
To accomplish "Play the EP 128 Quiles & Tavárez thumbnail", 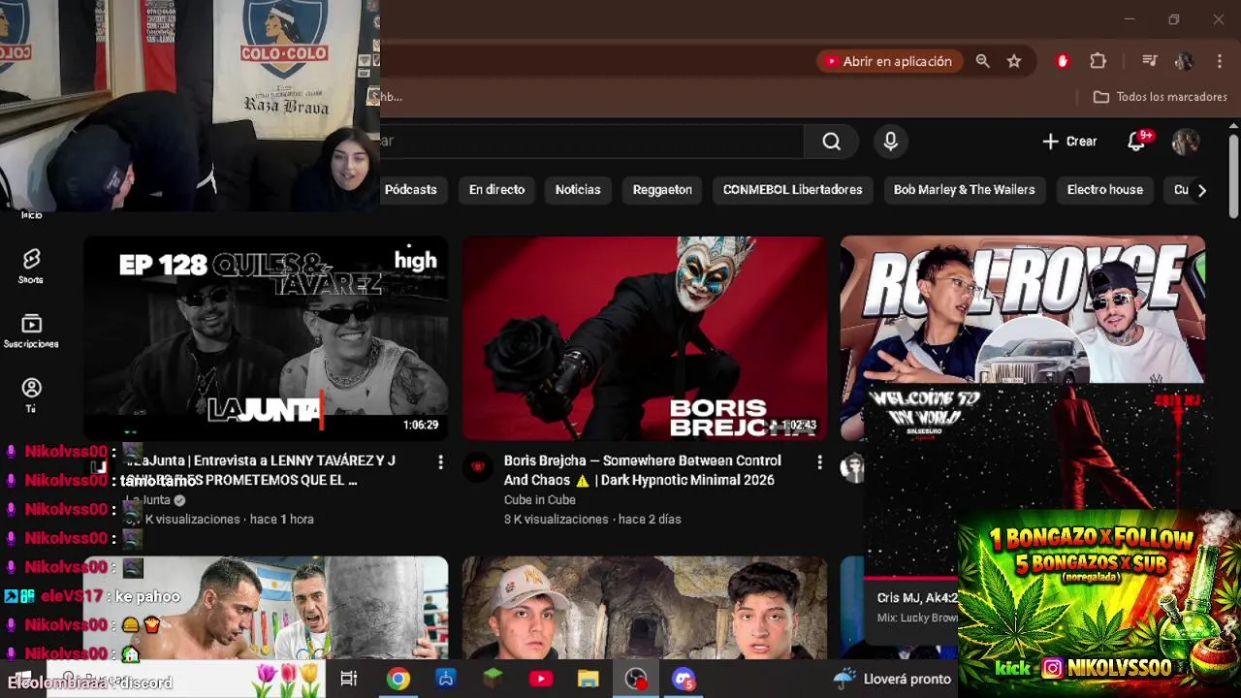I will pyautogui.click(x=266, y=337).
